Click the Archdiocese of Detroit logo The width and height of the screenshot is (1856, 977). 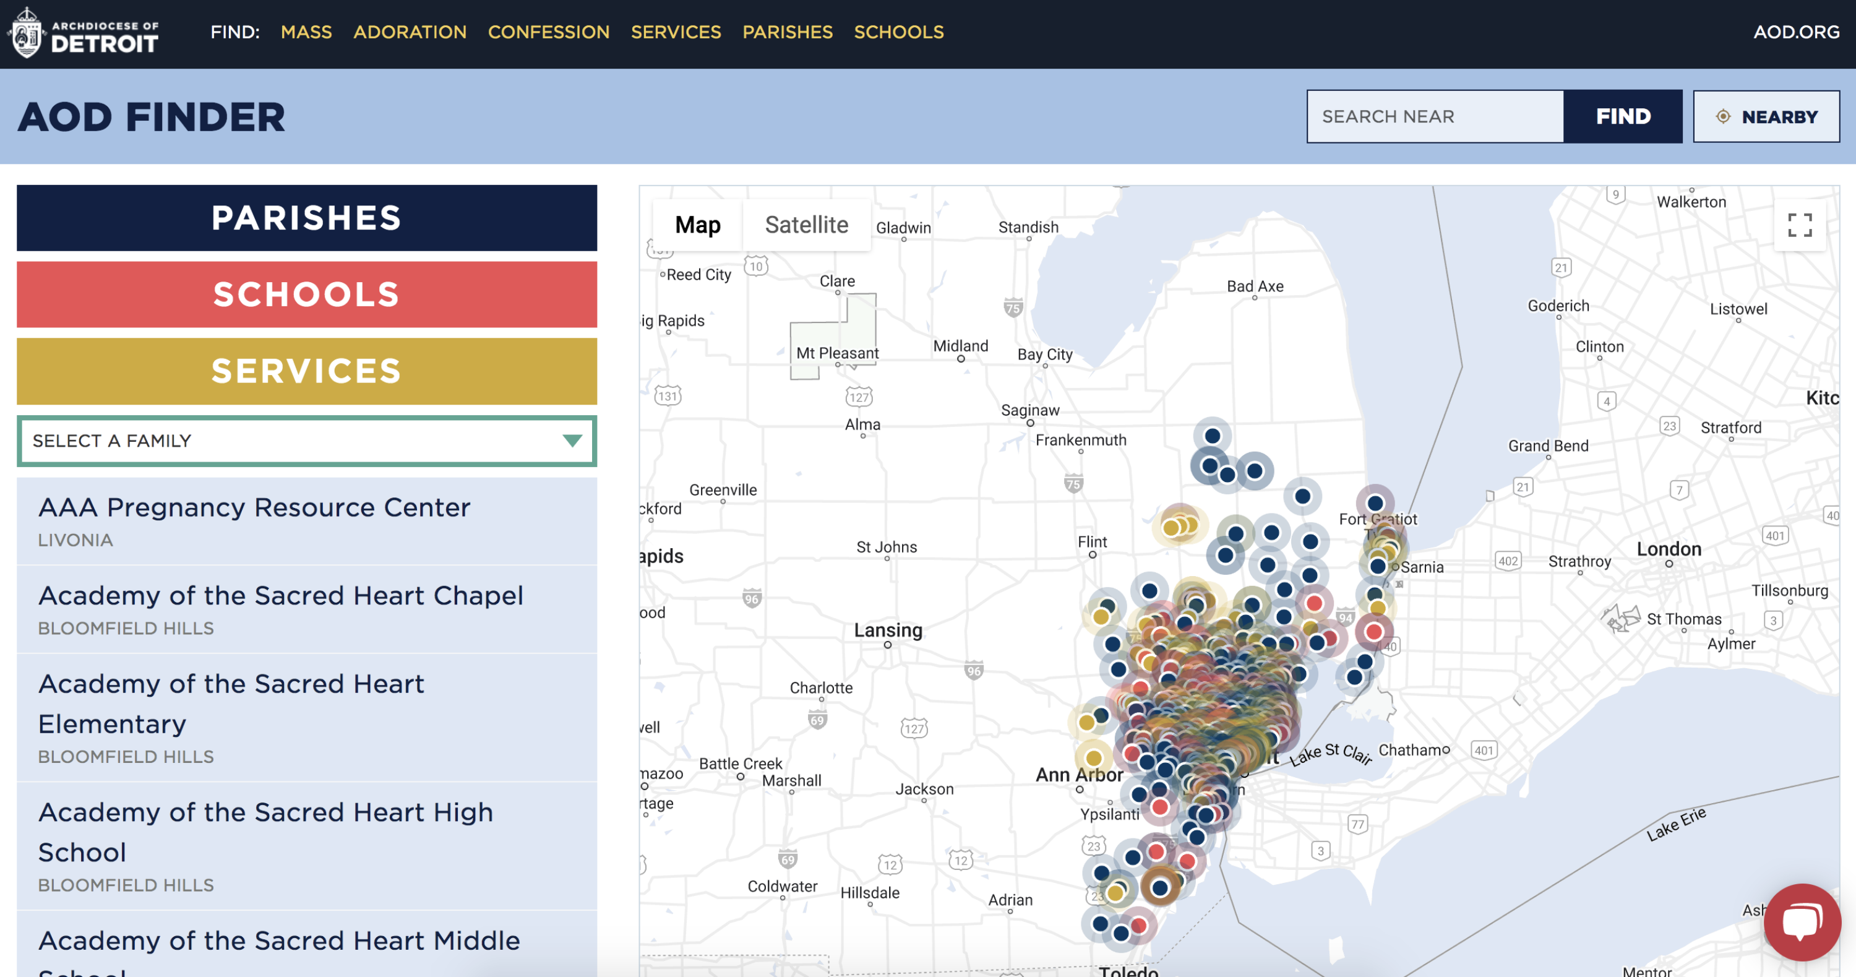[x=84, y=33]
